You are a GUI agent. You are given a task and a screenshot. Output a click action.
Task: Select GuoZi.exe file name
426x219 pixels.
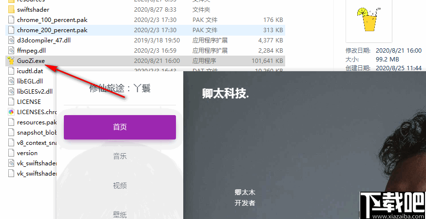[x=31, y=61]
